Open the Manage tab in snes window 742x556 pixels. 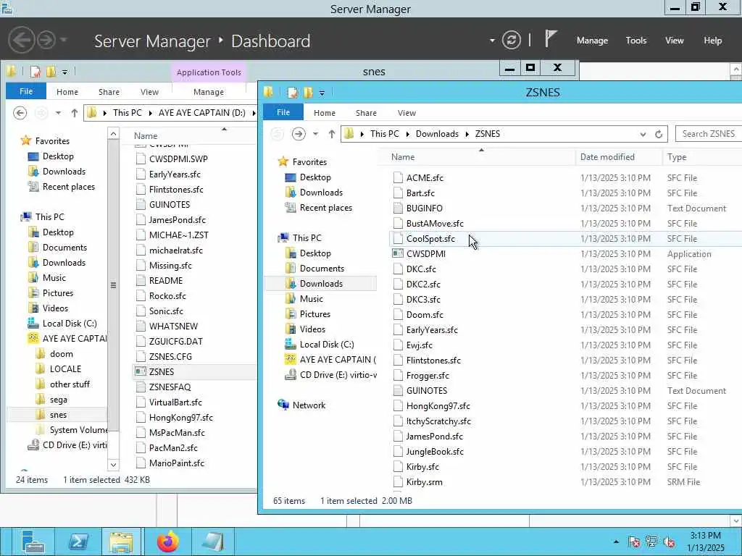tap(209, 92)
